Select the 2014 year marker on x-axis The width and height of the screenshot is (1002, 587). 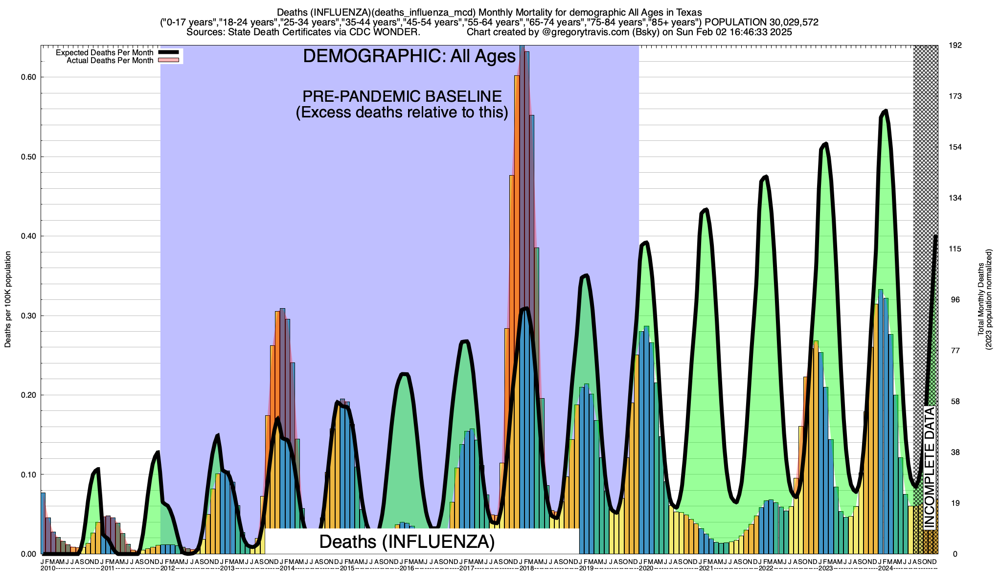click(x=287, y=568)
